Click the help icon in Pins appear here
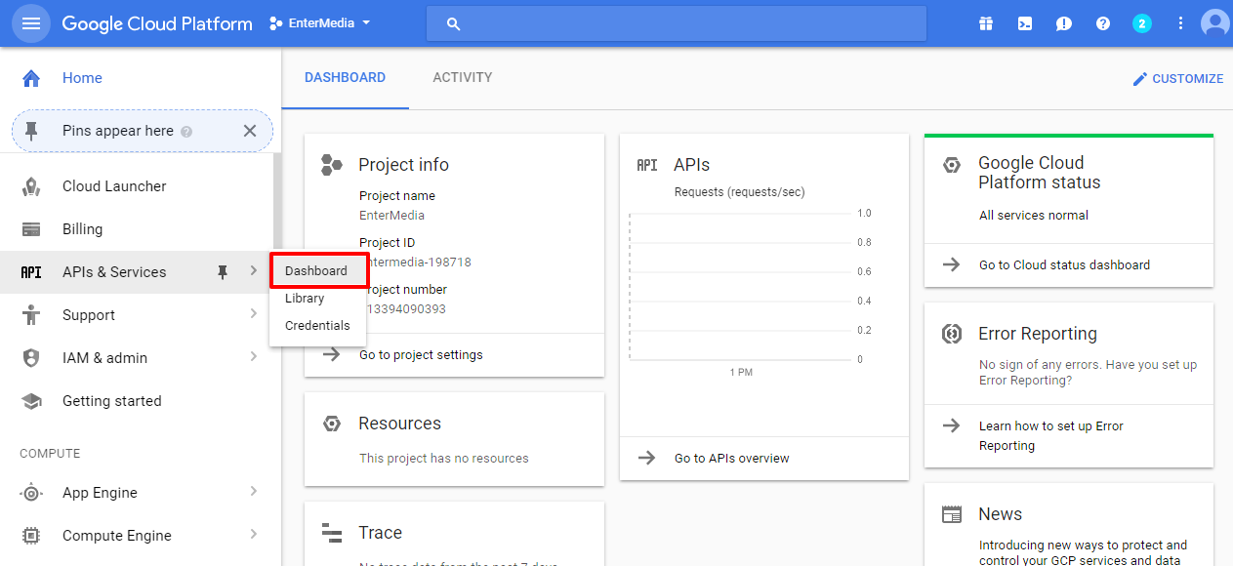The width and height of the screenshot is (1233, 566). (186, 132)
